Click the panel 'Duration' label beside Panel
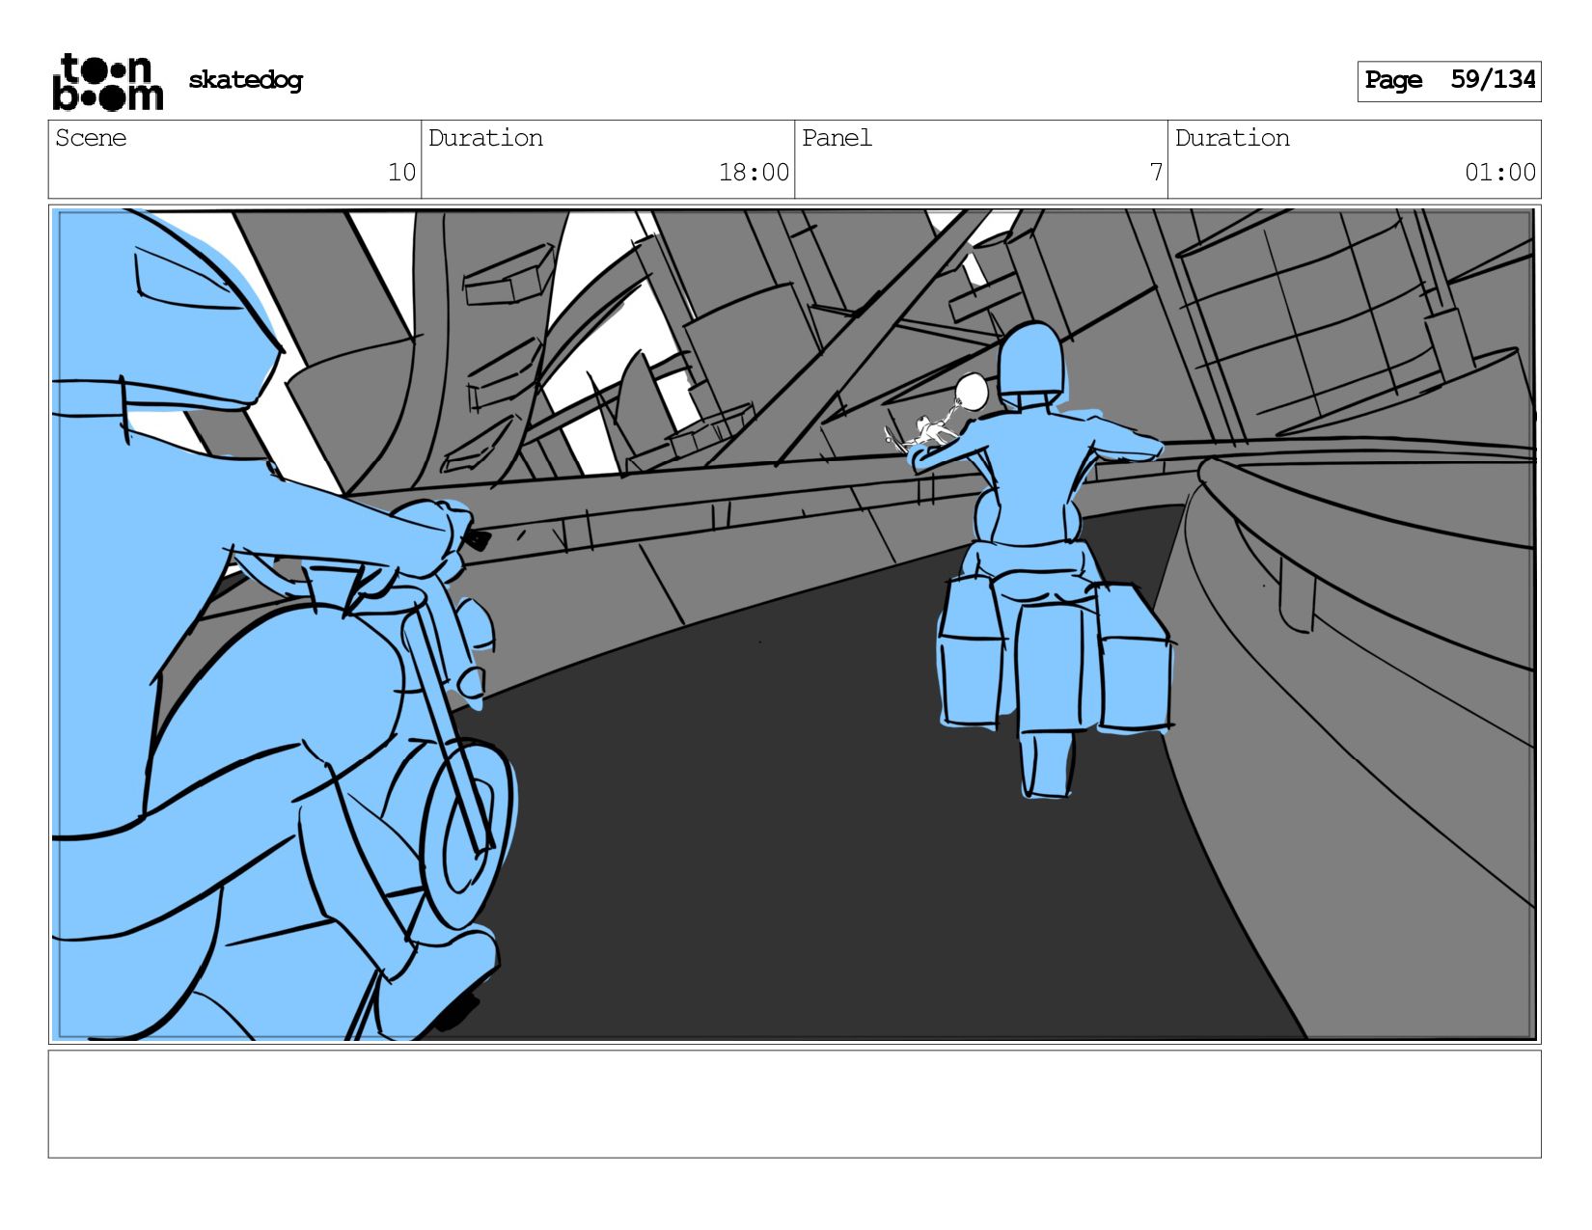The width and height of the screenshot is (1592, 1230). (1232, 138)
